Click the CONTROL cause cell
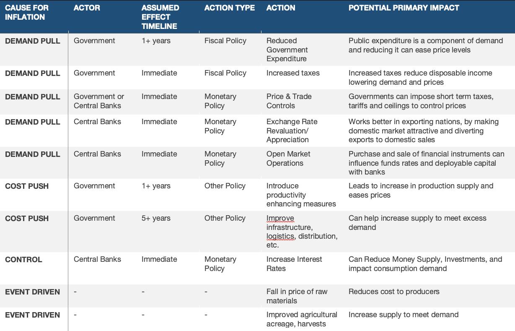The width and height of the screenshot is (515, 331). tap(23, 260)
